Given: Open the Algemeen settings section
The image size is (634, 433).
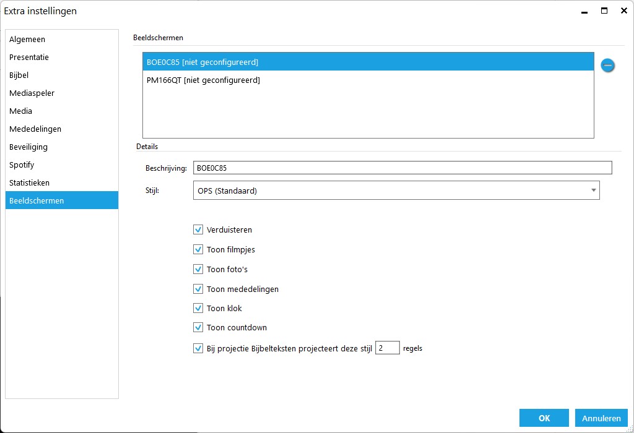Looking at the screenshot, I should pyautogui.click(x=27, y=39).
